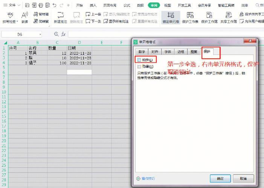Toggle the 隐藏 checkbox

click(x=139, y=67)
